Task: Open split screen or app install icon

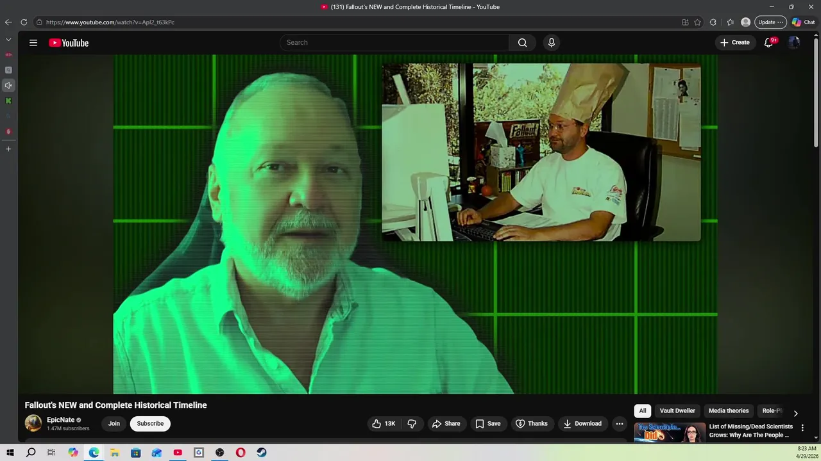Action: (685, 22)
